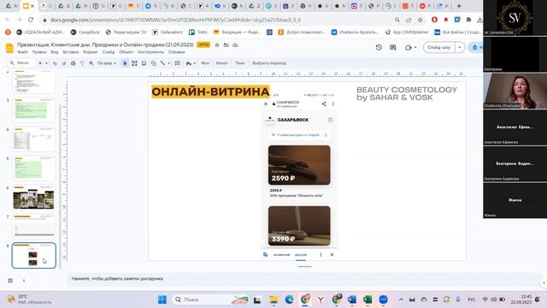Click the camera record icon
This screenshot has width=547, height=308.
[x=409, y=47]
